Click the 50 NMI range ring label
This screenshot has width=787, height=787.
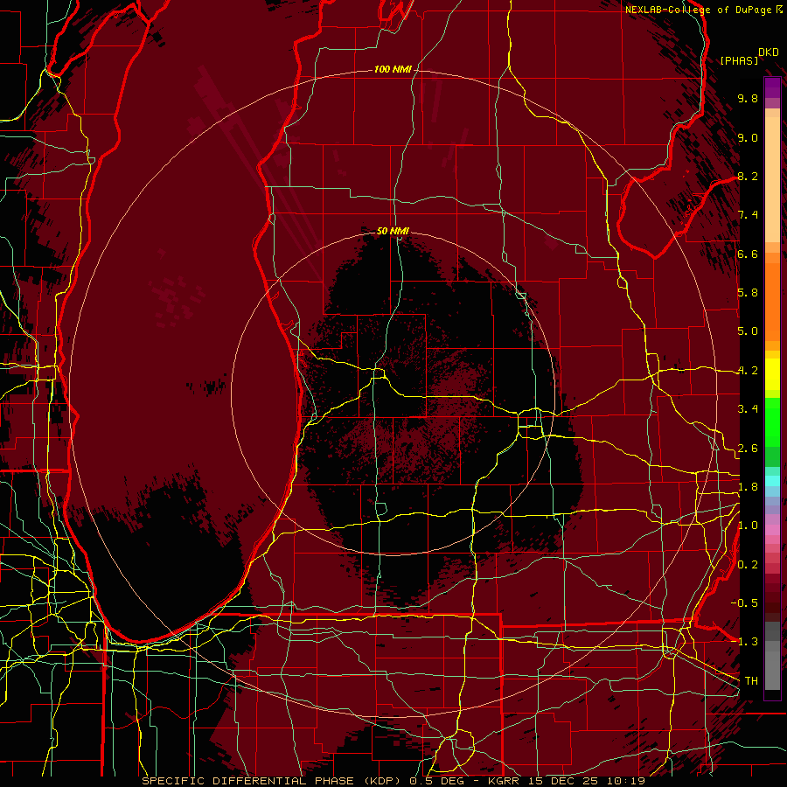tap(393, 231)
